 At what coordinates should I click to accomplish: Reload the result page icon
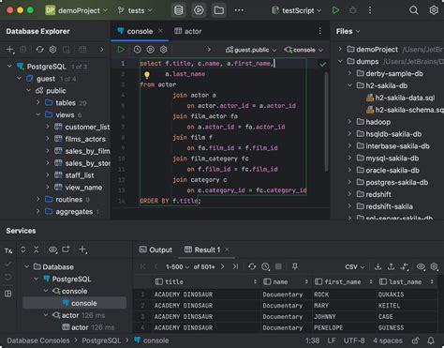[x=252, y=266]
